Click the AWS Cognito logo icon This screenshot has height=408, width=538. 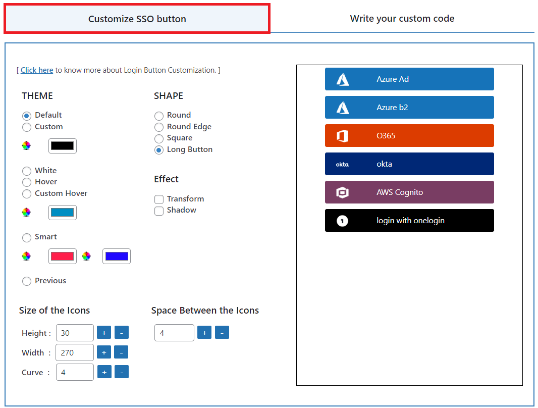click(x=342, y=192)
